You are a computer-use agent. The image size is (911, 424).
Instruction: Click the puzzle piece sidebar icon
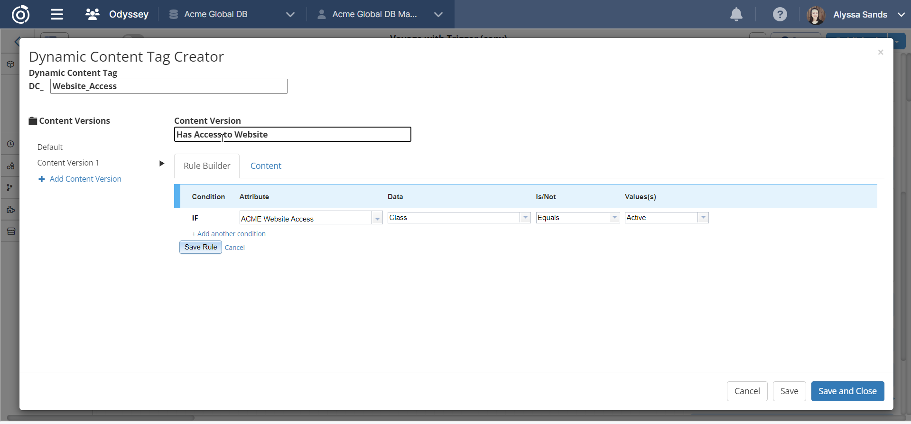pyautogui.click(x=10, y=210)
